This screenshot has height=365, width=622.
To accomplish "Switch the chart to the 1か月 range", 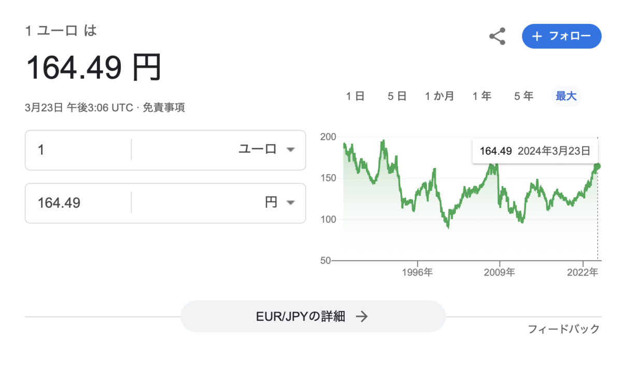I will pos(440,96).
